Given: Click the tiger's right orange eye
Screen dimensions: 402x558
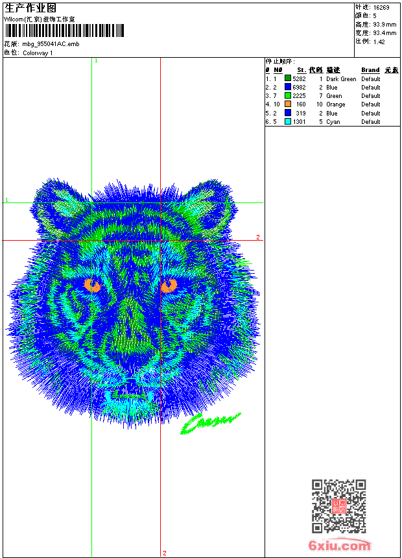Looking at the screenshot, I should point(169,285).
